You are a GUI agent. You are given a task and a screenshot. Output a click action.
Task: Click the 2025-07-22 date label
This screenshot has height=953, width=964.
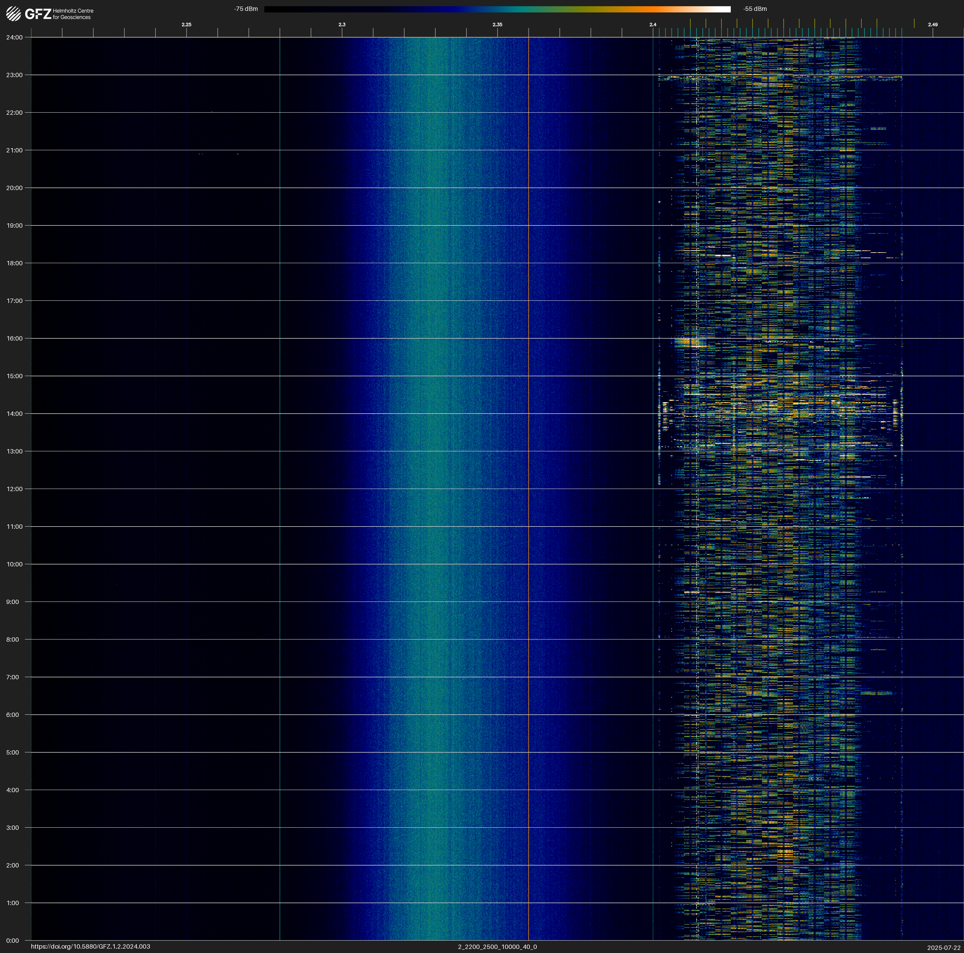coord(943,947)
